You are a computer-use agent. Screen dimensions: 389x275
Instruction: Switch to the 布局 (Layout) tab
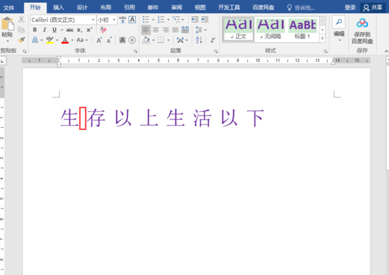click(106, 7)
